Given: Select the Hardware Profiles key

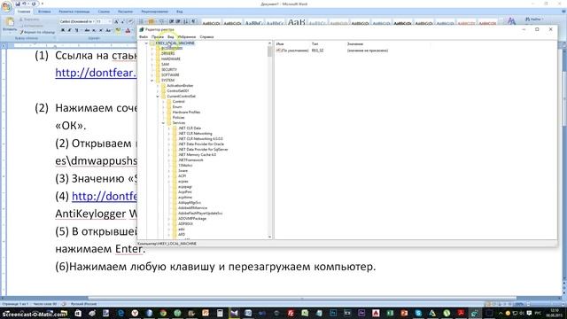Looking at the screenshot, I should tap(186, 113).
